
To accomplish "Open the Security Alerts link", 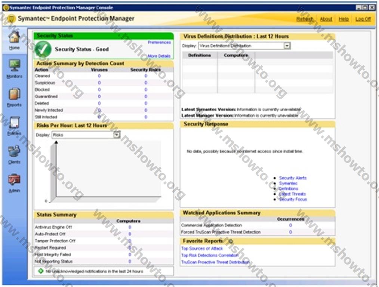I will pos(293,178).
